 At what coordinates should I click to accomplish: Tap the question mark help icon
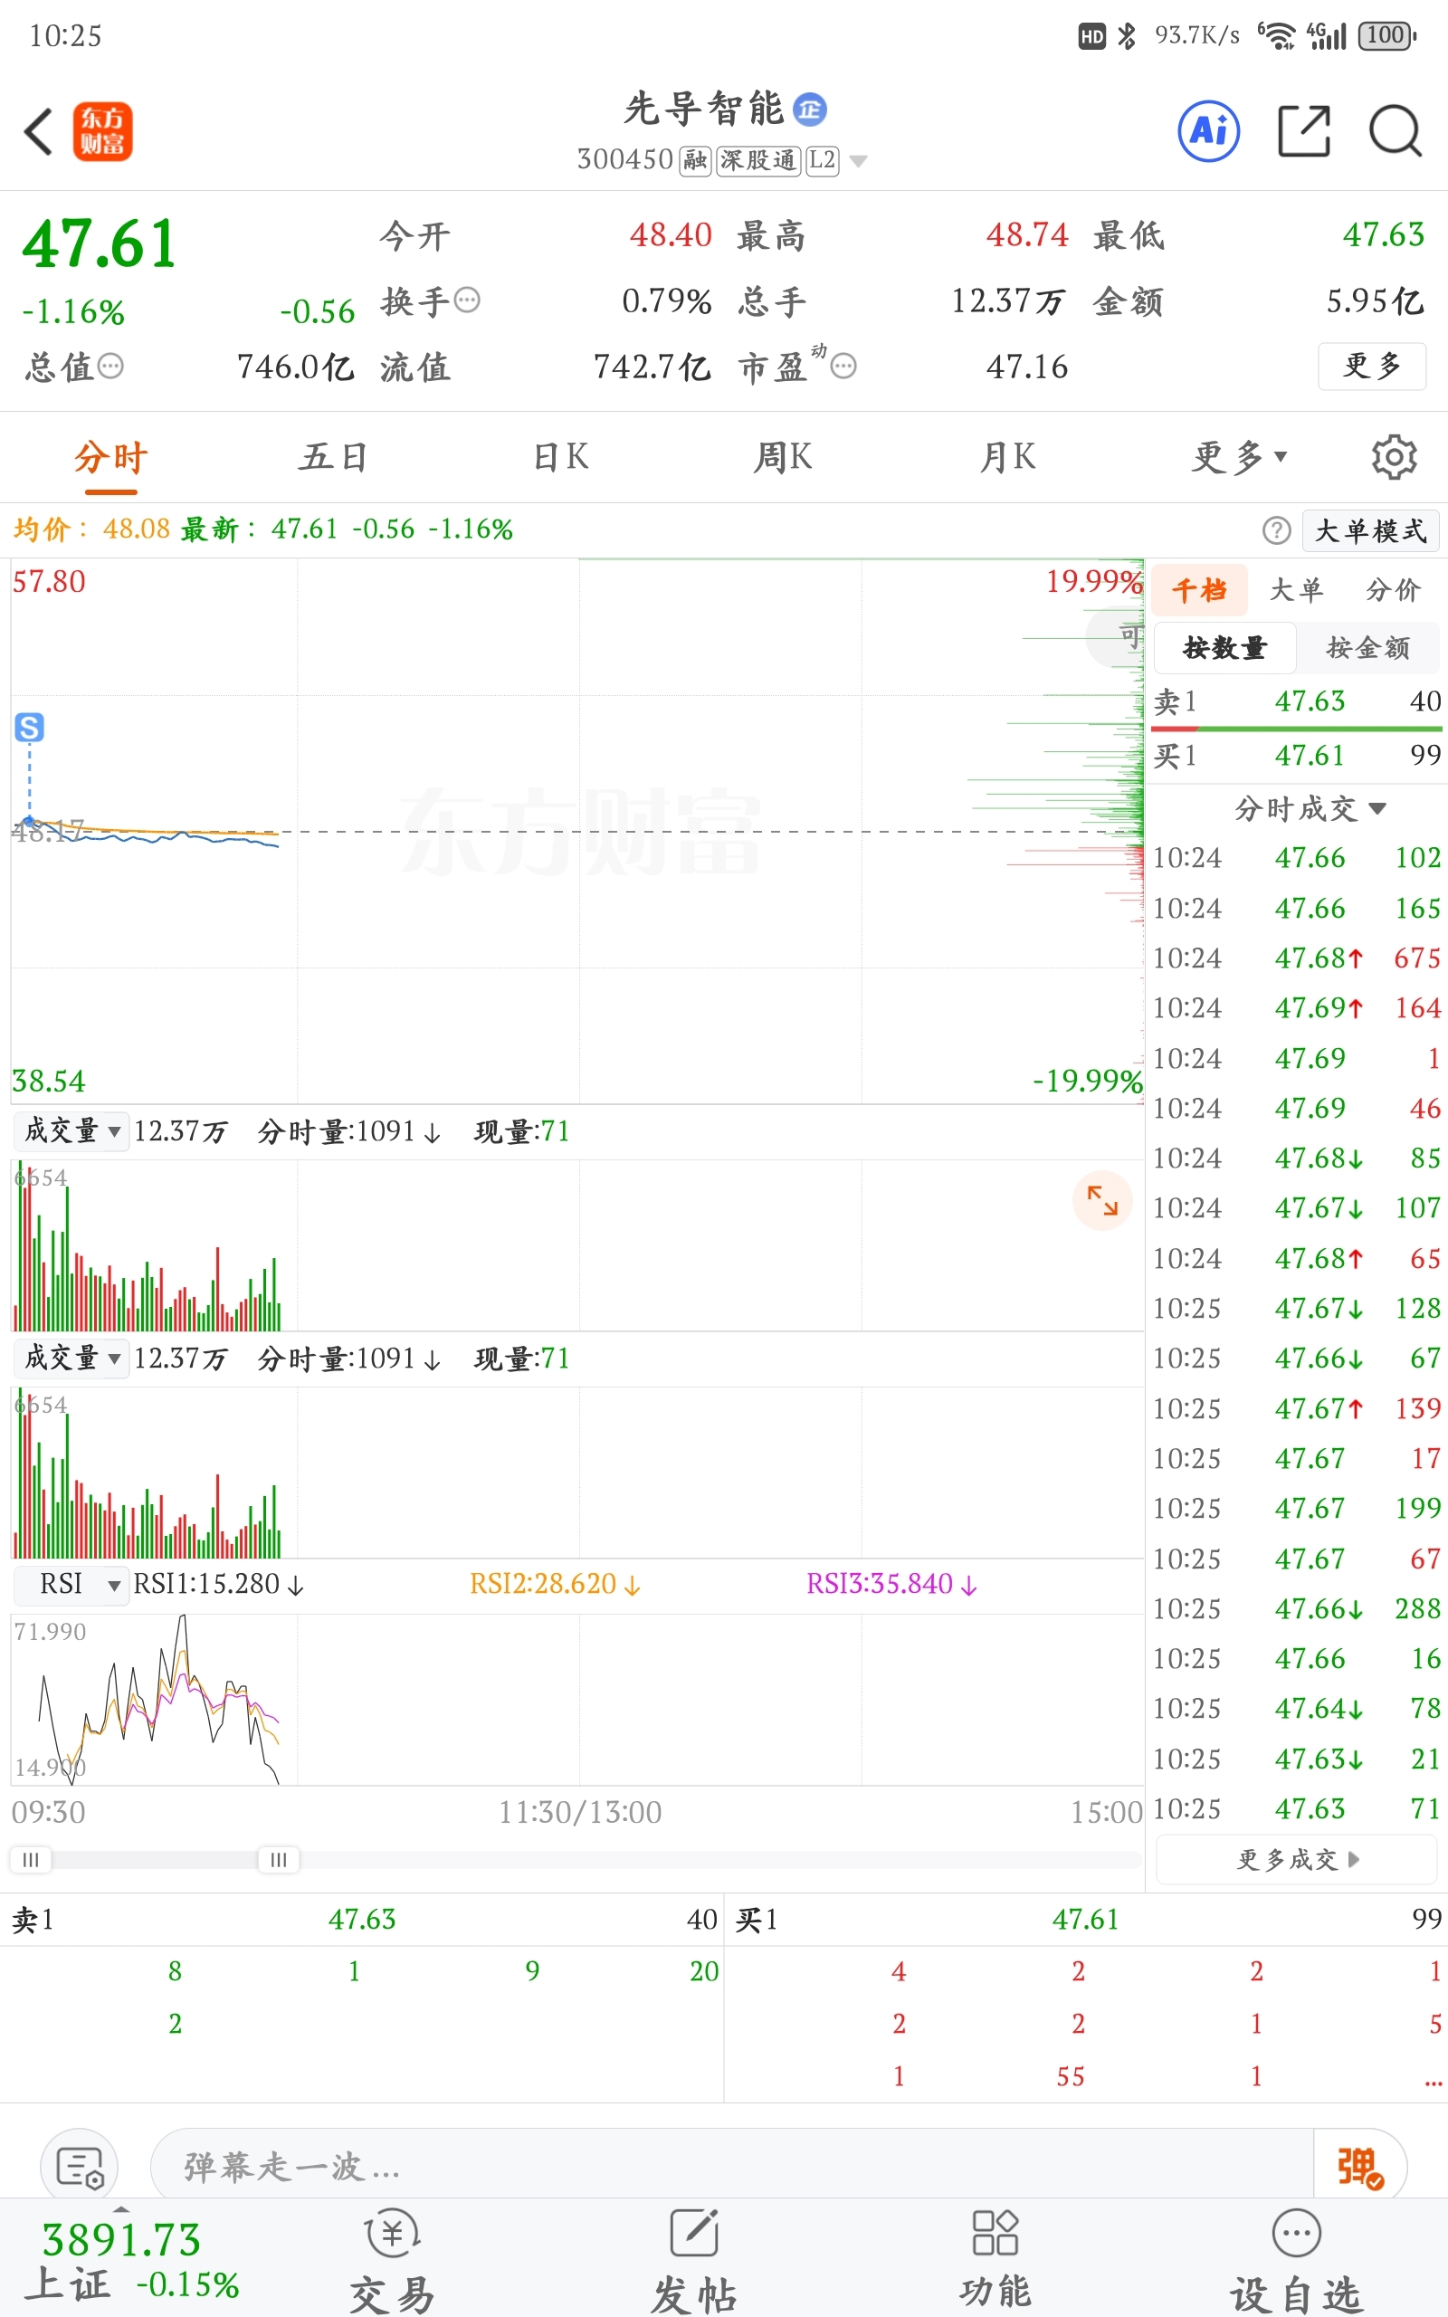(1277, 529)
